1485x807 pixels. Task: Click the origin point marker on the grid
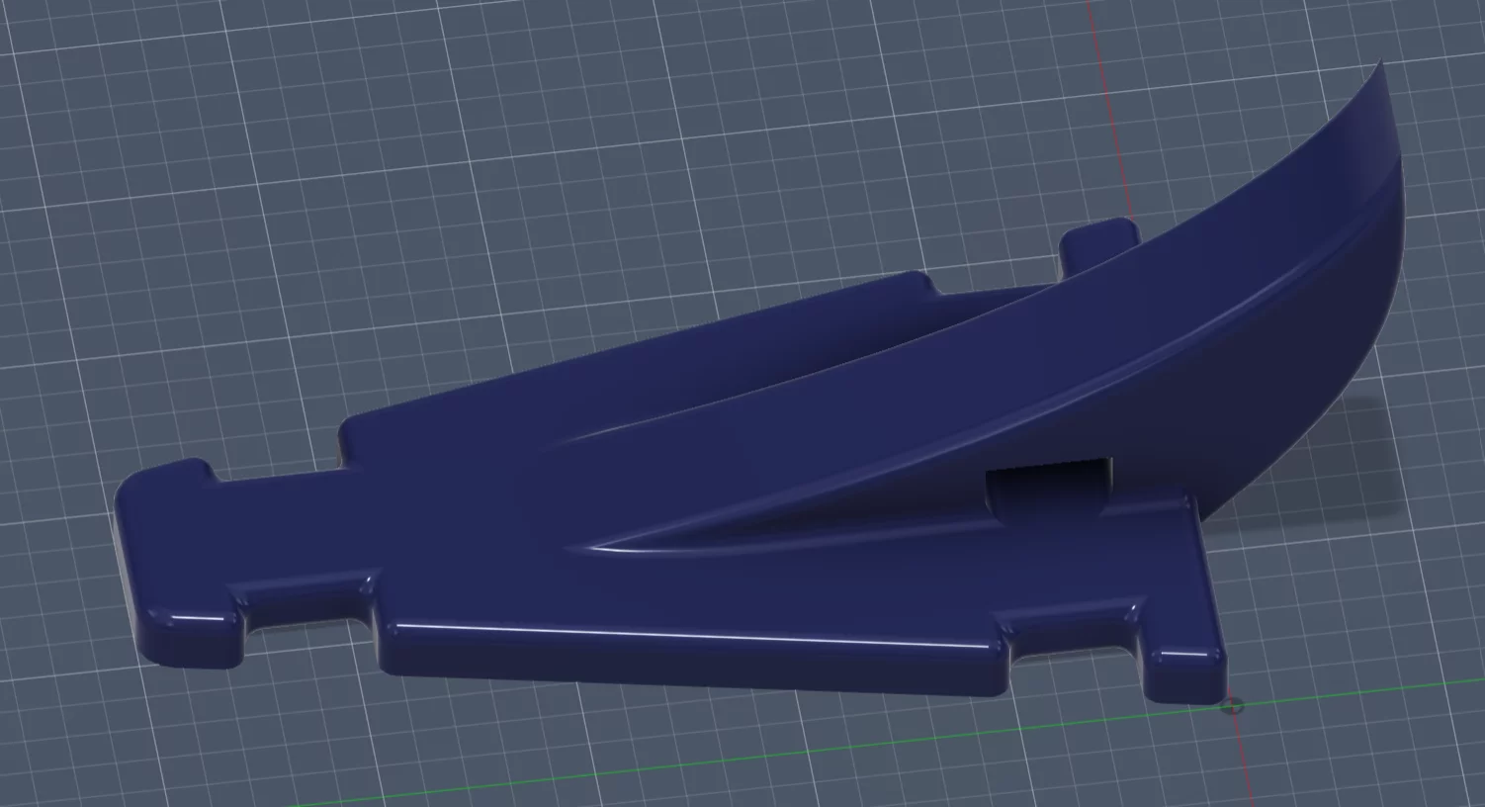[x=1232, y=706]
